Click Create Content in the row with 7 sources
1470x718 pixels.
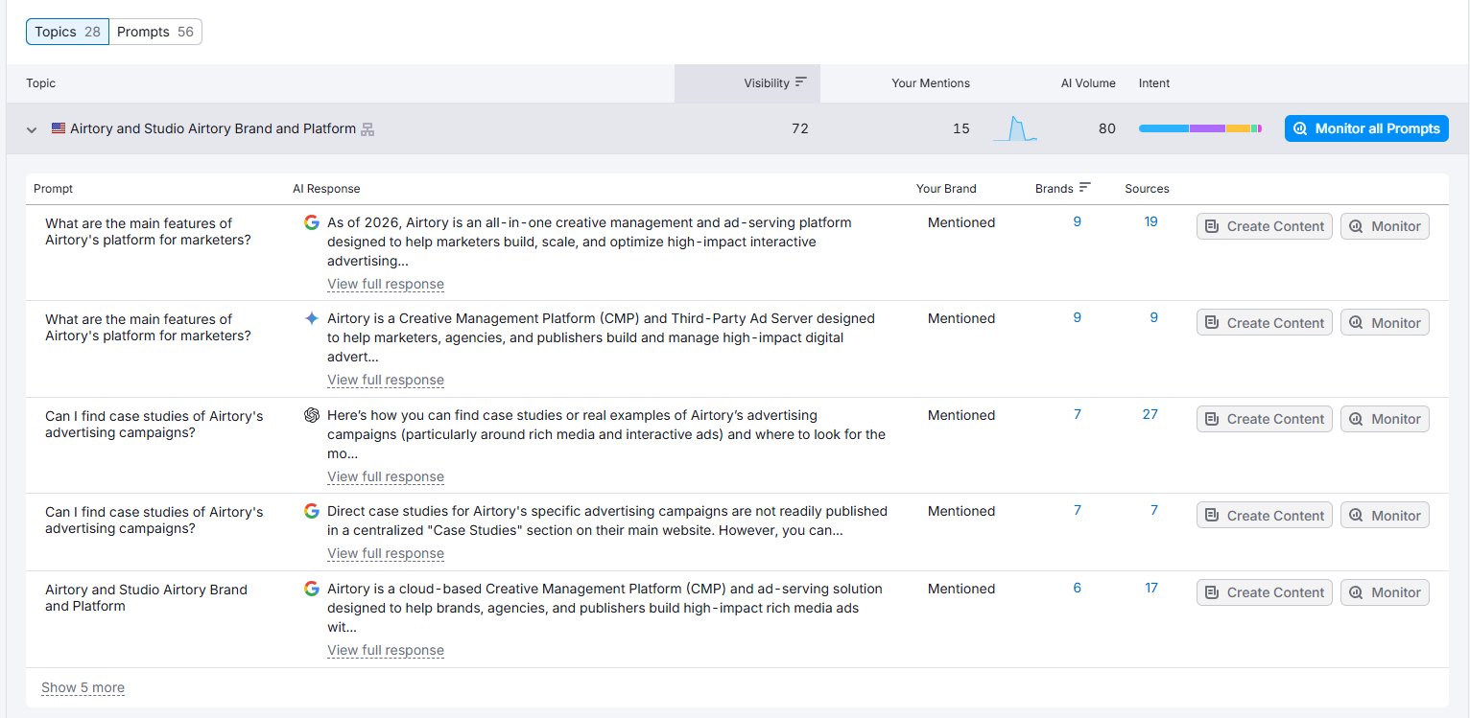point(1265,515)
